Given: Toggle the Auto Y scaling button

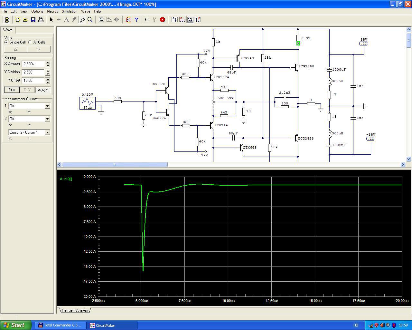Looking at the screenshot, I should pyautogui.click(x=43, y=90).
